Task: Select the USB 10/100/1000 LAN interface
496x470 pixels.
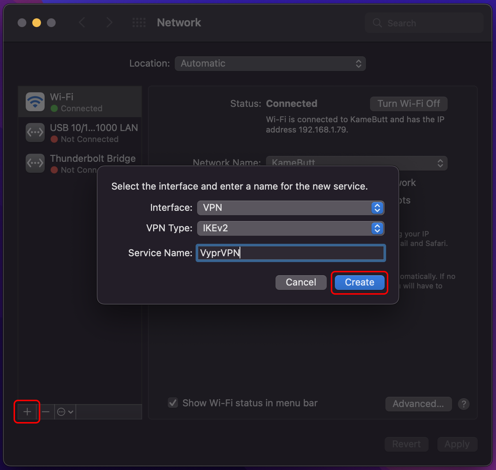Action: pos(81,133)
